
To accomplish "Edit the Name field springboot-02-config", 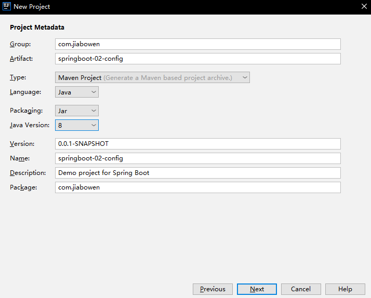I will tap(198, 158).
